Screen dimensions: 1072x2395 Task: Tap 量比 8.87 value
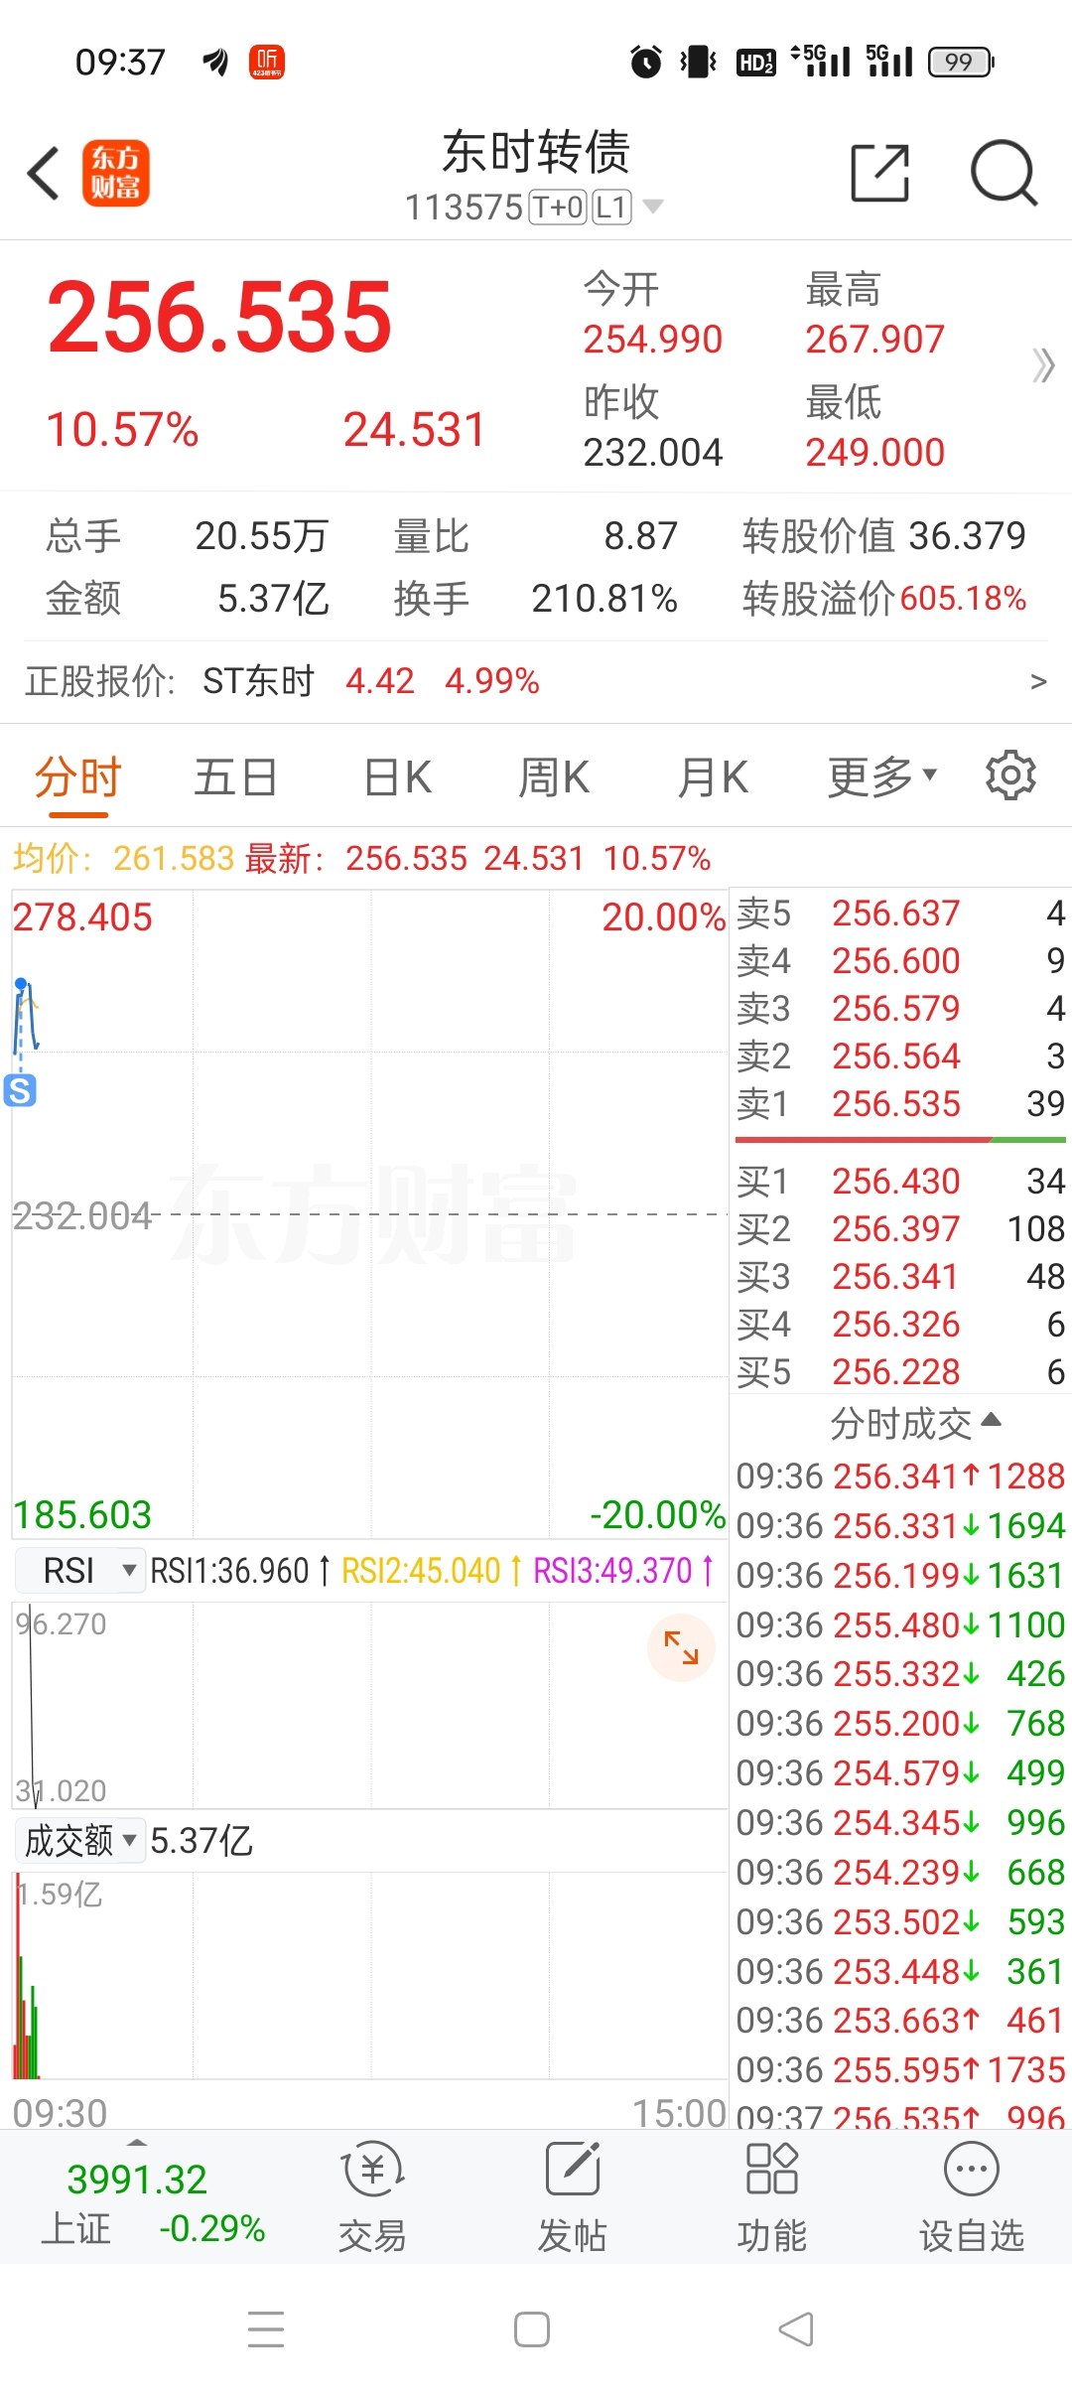(640, 536)
